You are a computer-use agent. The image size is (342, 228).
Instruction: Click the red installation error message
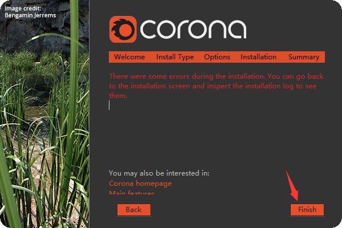(x=216, y=85)
